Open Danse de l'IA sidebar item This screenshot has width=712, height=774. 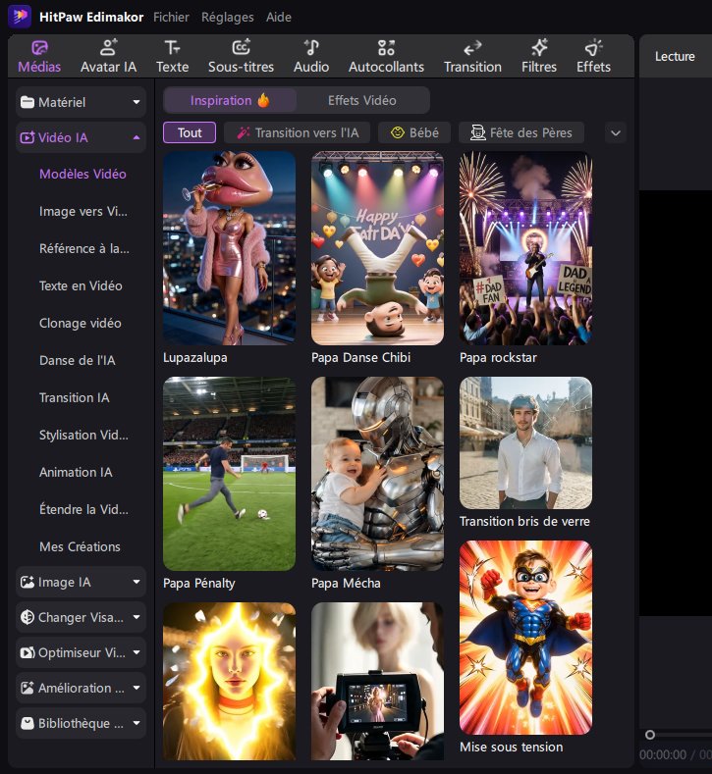pyautogui.click(x=77, y=360)
